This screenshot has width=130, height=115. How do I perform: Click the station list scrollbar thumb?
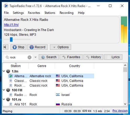pos(125,70)
